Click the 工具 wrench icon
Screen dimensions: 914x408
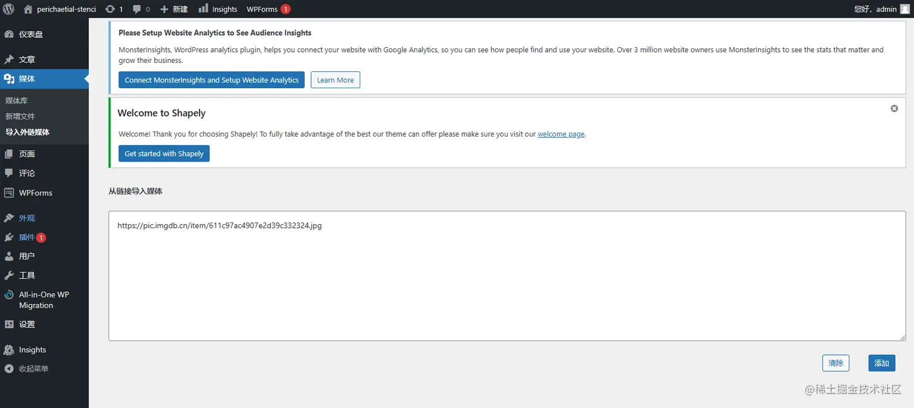pyautogui.click(x=9, y=276)
